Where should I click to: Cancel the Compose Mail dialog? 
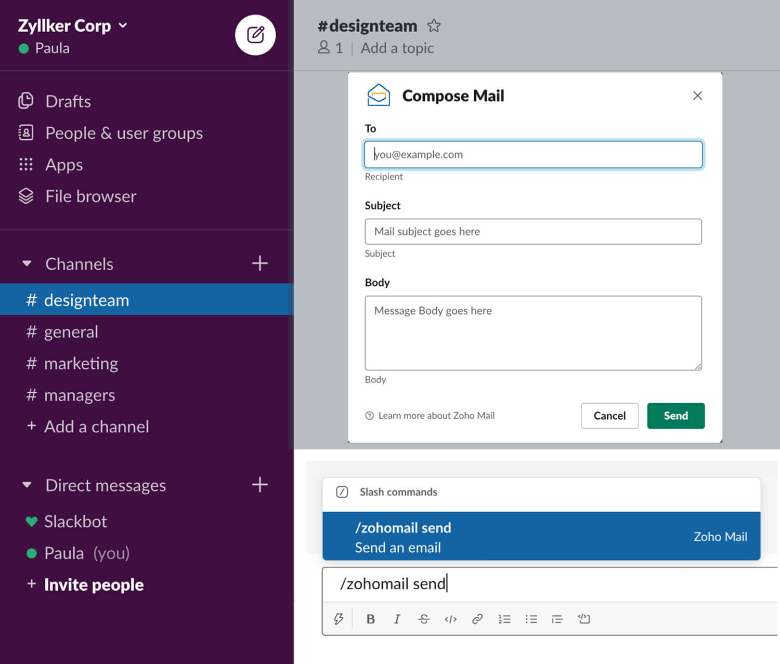click(609, 416)
